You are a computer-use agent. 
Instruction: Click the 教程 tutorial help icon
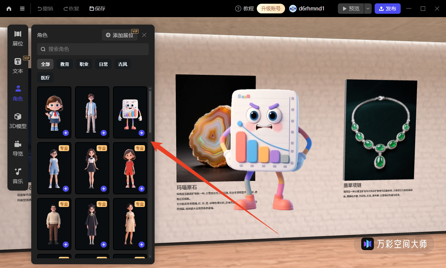[238, 9]
